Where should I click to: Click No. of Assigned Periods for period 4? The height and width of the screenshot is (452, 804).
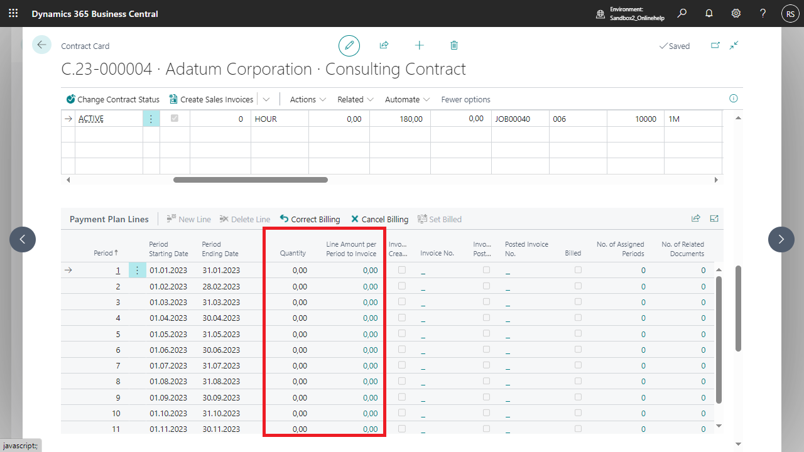coord(643,318)
